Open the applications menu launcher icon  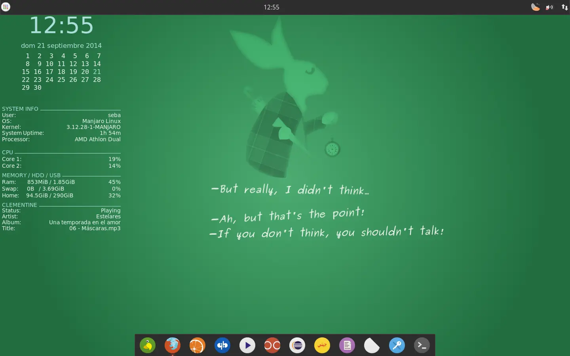click(6, 7)
